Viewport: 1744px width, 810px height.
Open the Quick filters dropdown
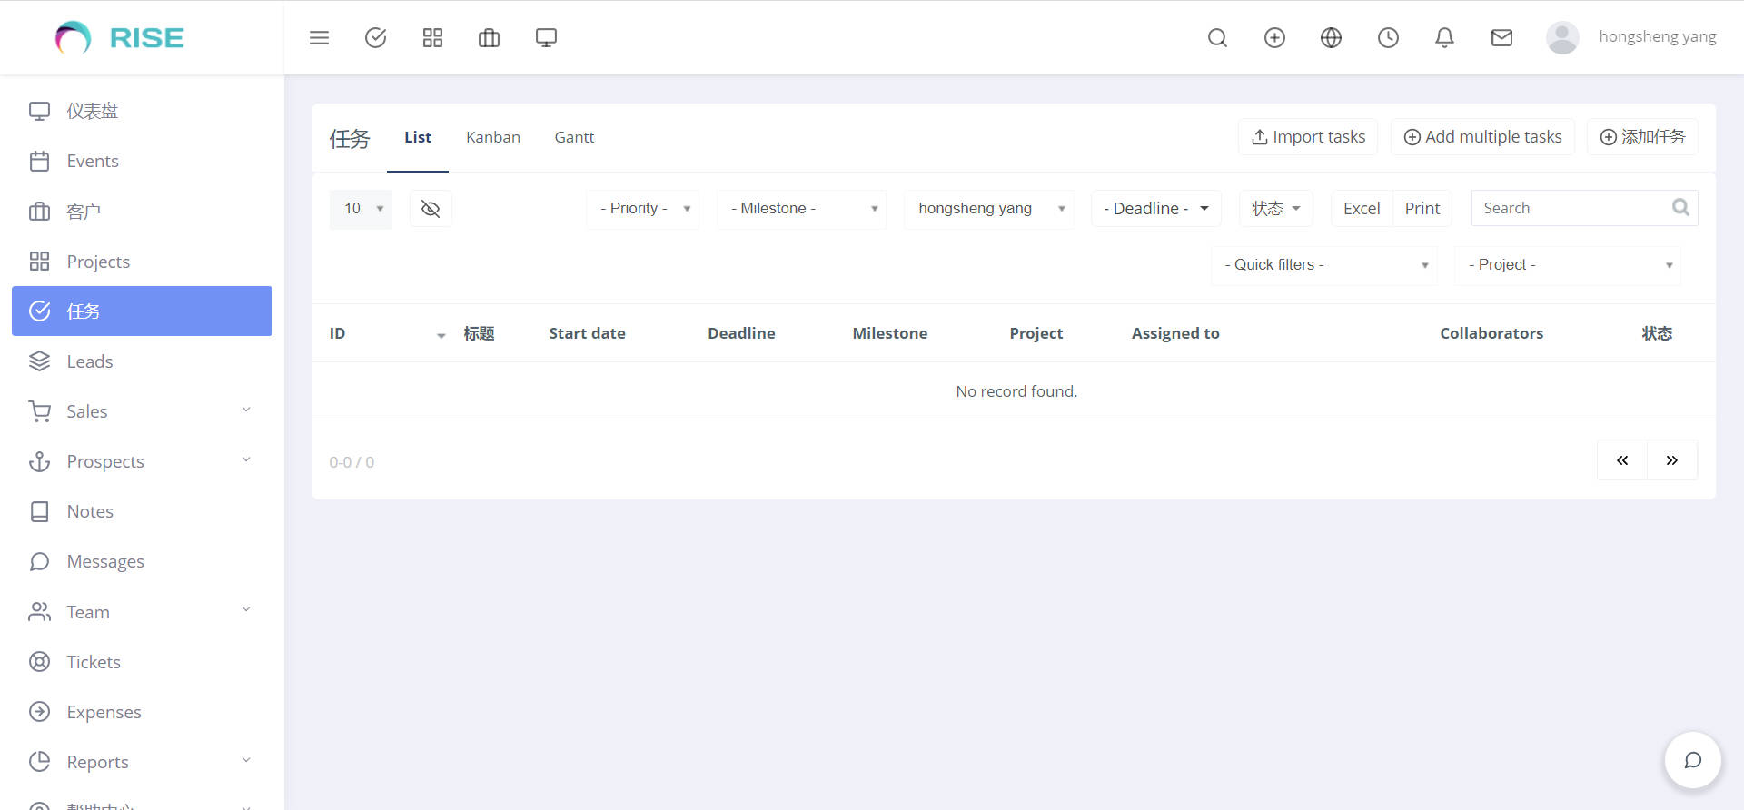click(1323, 265)
